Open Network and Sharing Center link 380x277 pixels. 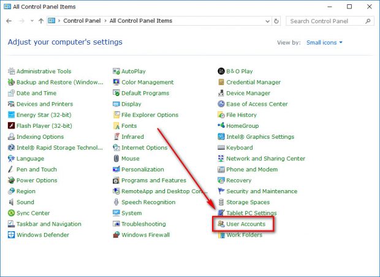pyautogui.click(x=265, y=158)
